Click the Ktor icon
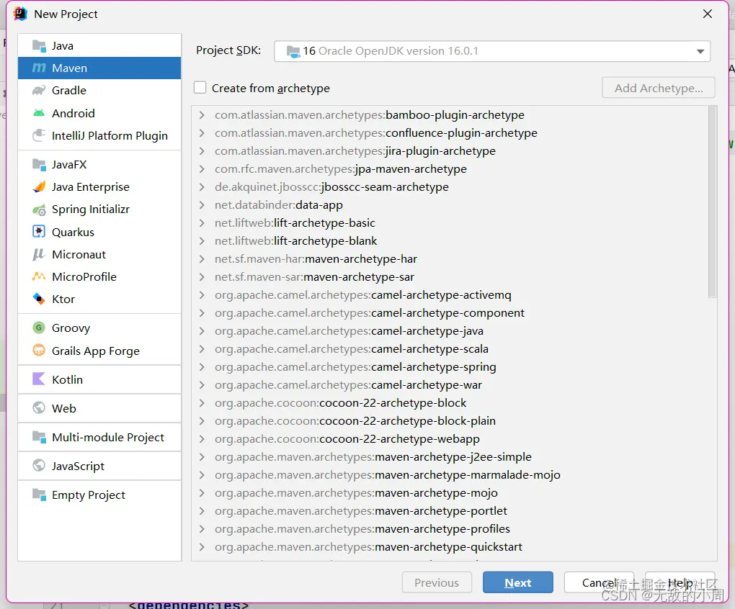The image size is (735, 609). [39, 299]
